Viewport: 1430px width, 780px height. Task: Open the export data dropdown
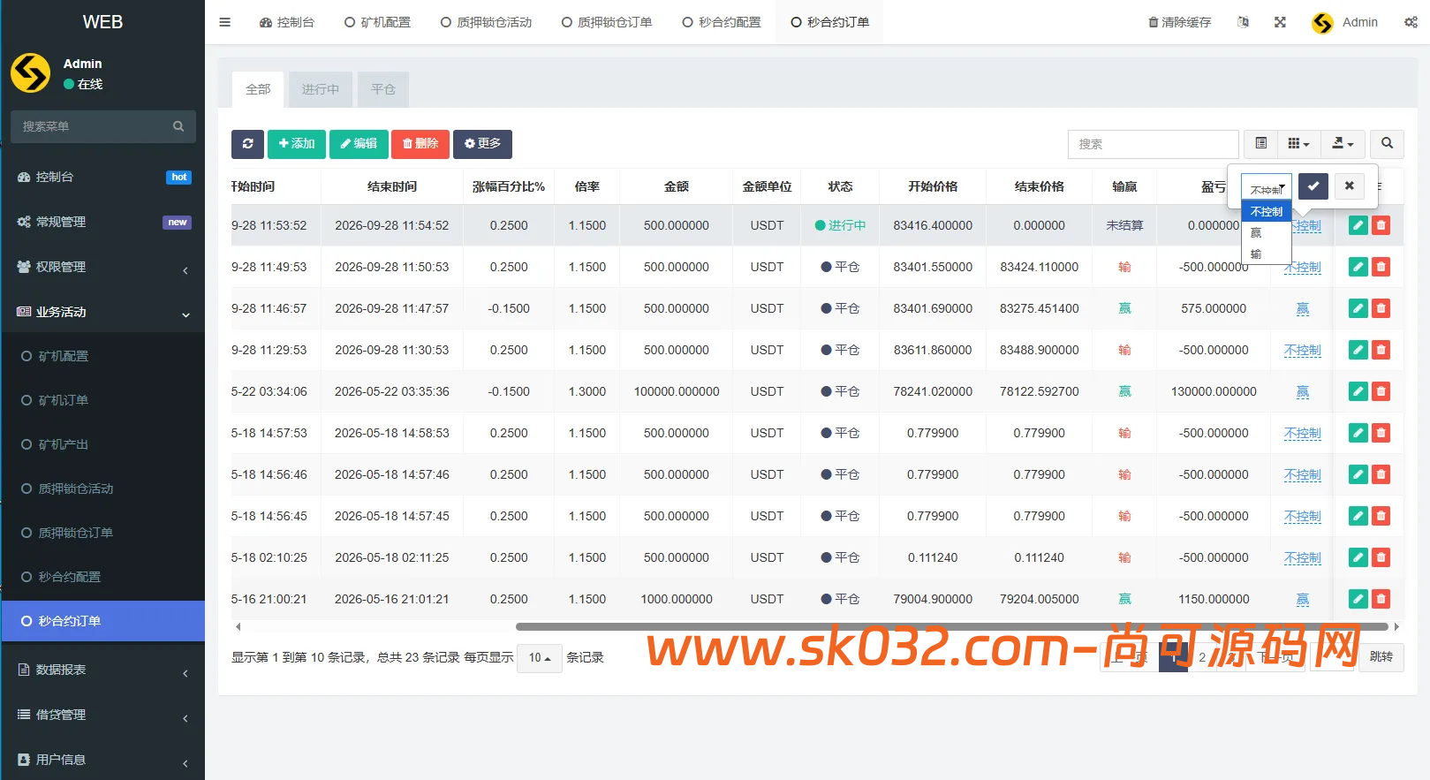[x=1343, y=143]
